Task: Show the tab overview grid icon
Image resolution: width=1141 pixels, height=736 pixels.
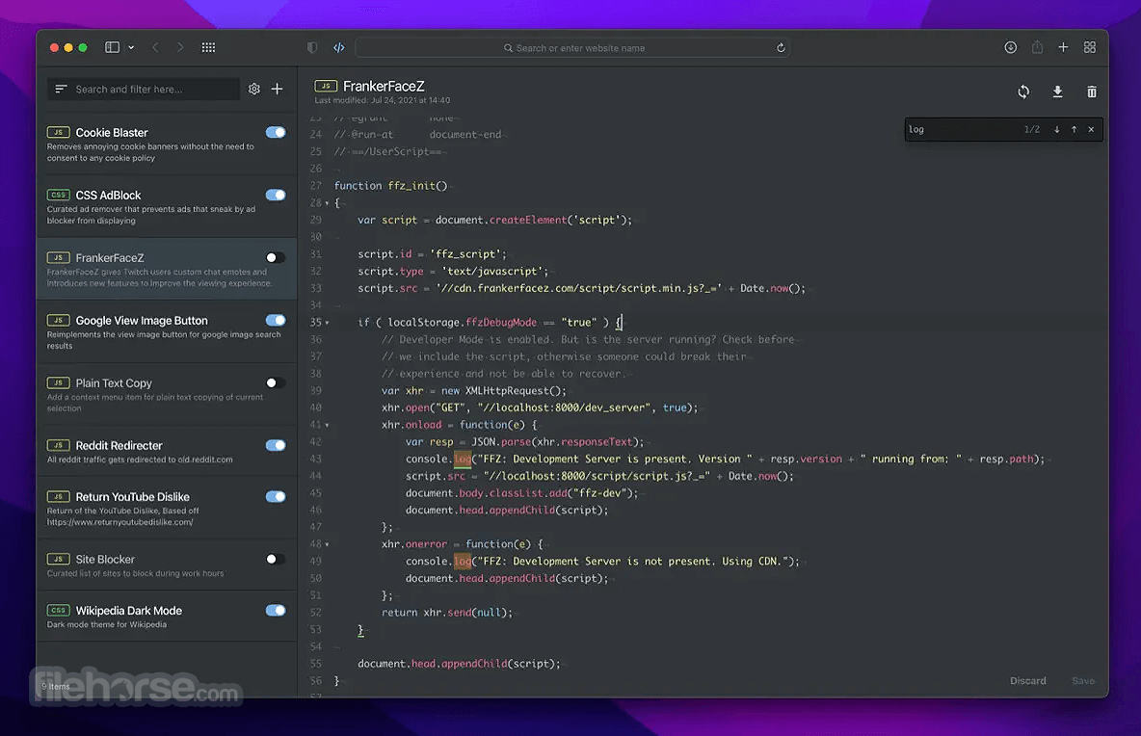Action: tap(1089, 47)
